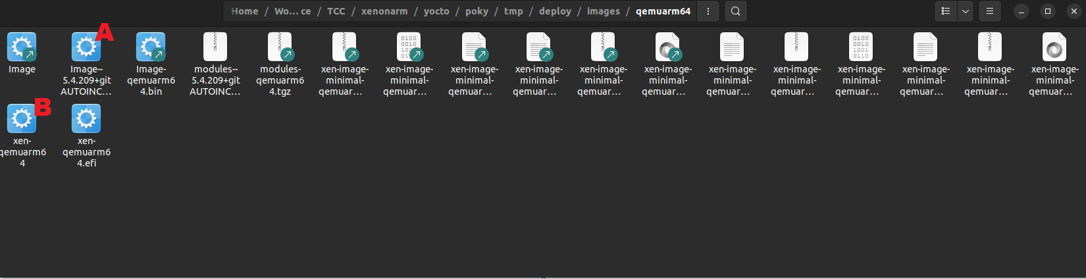
Task: Open the three-dot menu beside qemuarm64
Action: [708, 11]
